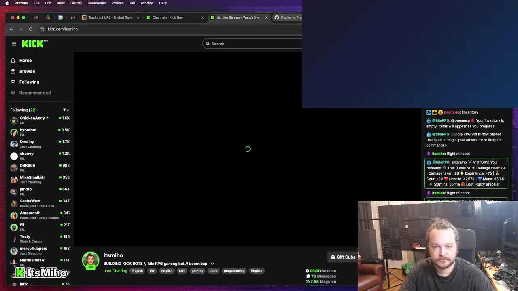518x291 pixels.
Task: Open the Just Chatting category link
Action: 115,271
